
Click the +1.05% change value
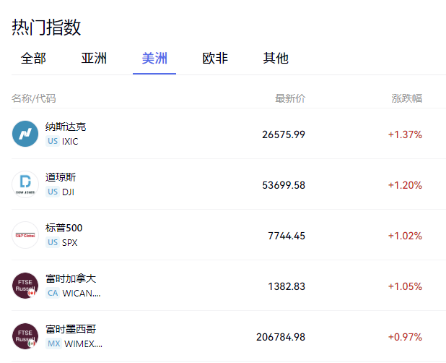(405, 286)
